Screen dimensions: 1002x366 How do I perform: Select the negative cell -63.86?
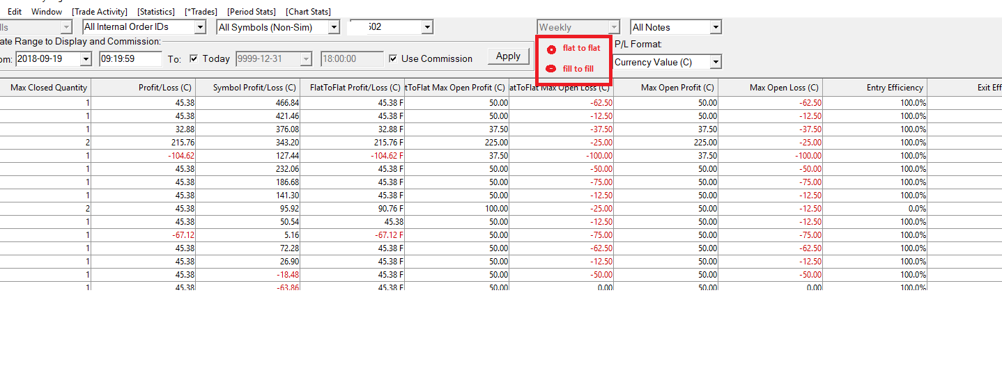[x=247, y=287]
